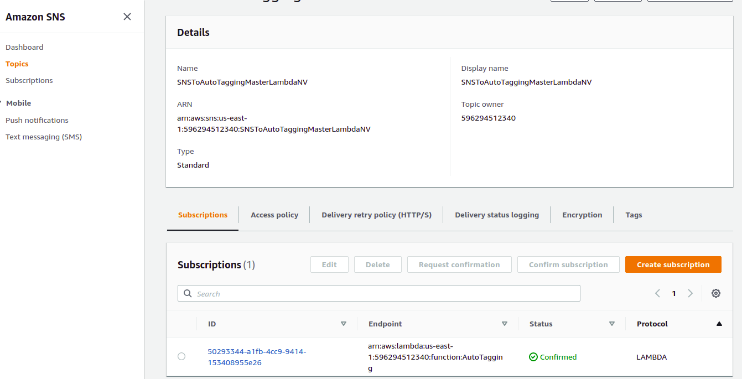742x379 pixels.
Task: Close the Amazon SNS navigation panel
Action: (127, 17)
